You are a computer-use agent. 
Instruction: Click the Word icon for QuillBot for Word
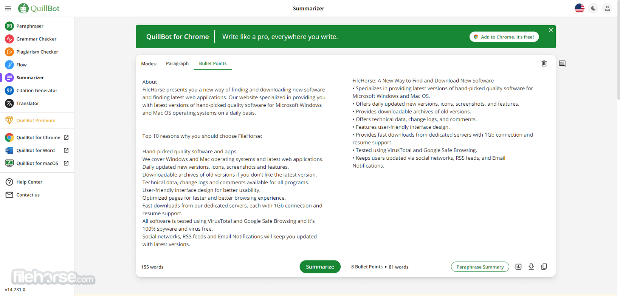pos(9,150)
